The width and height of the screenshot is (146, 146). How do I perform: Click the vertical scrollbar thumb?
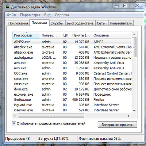[x=134, y=47]
